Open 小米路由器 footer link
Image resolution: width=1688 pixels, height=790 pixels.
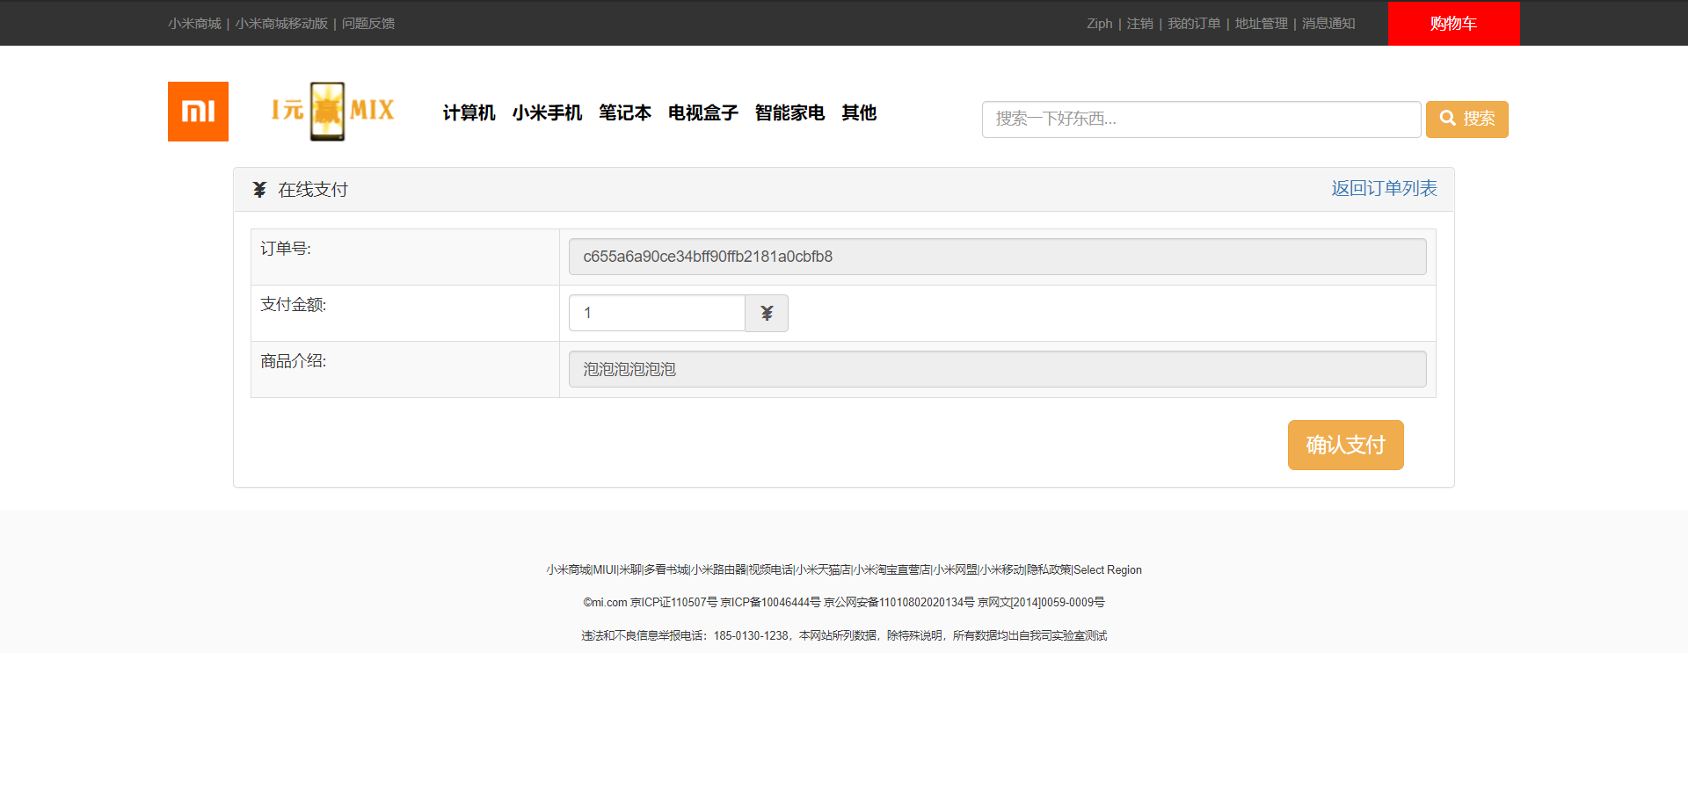(x=718, y=570)
